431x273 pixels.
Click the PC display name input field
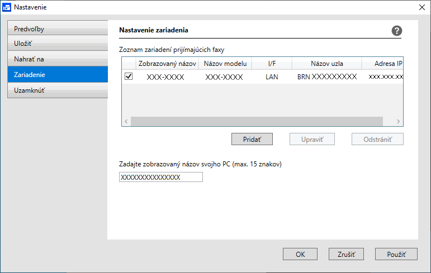coord(161,177)
